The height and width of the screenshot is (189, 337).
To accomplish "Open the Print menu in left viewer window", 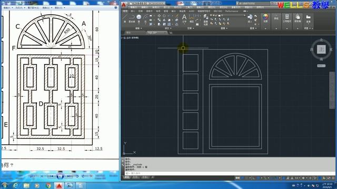I will coord(19,8).
